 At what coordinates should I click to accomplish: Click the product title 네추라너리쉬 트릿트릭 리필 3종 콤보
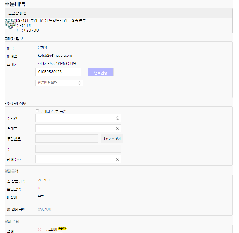point(51,20)
